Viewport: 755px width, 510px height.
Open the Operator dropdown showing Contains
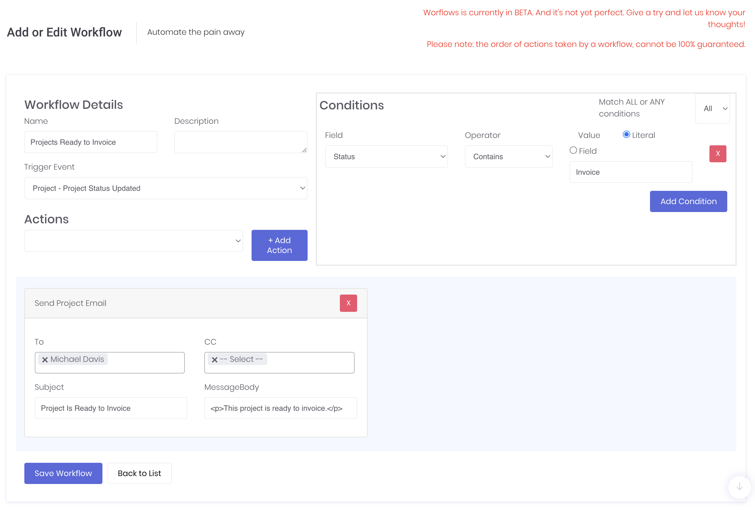click(508, 156)
